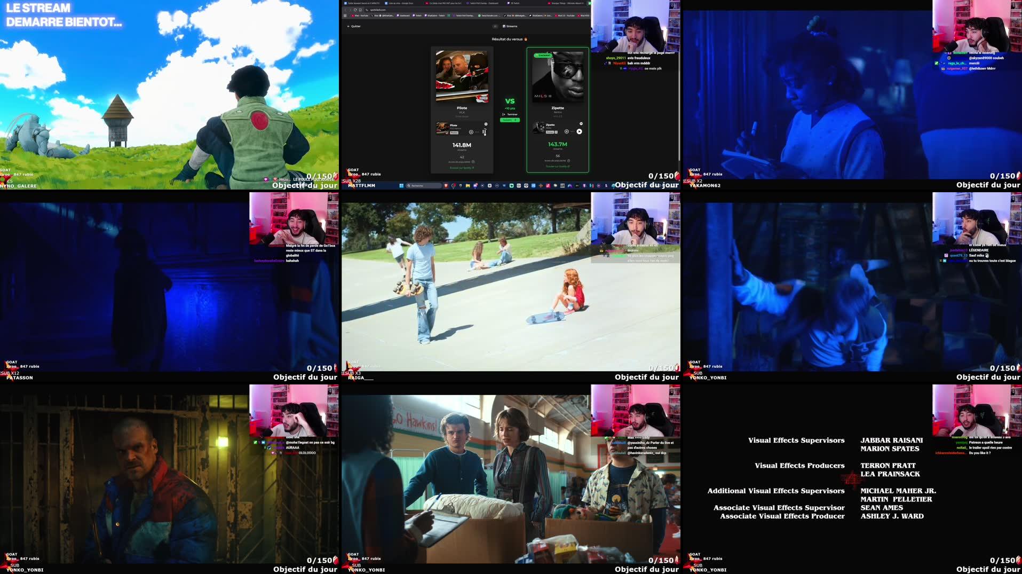Open Discord from the Windows taskbar
Screen dimensions: 1022x574
point(475,185)
